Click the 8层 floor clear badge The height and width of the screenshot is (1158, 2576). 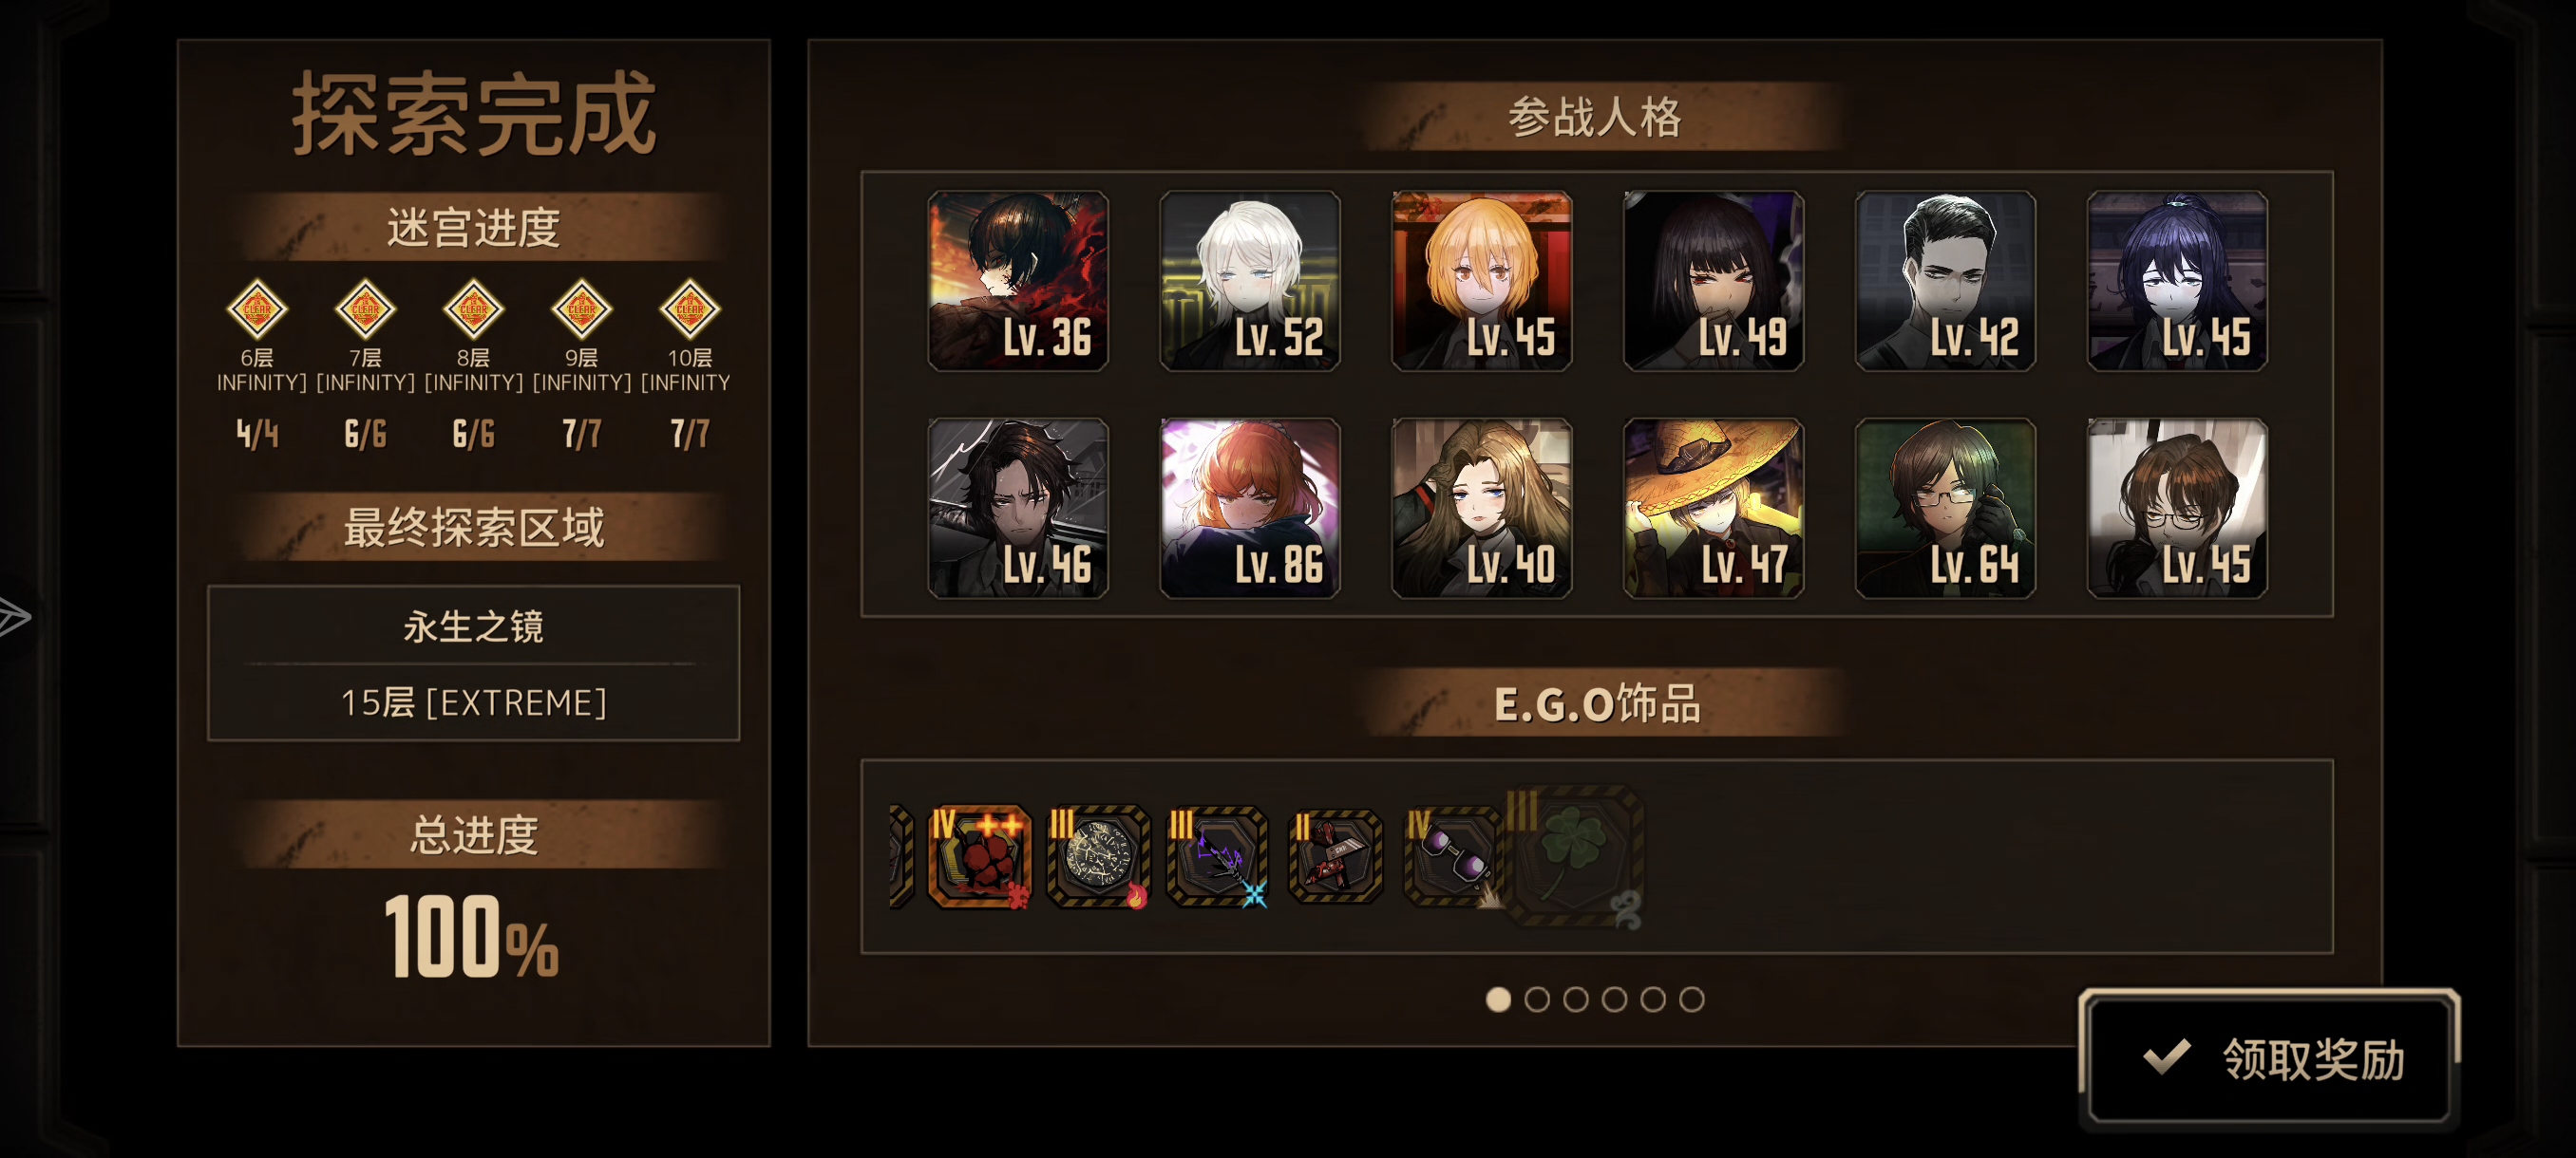point(474,308)
